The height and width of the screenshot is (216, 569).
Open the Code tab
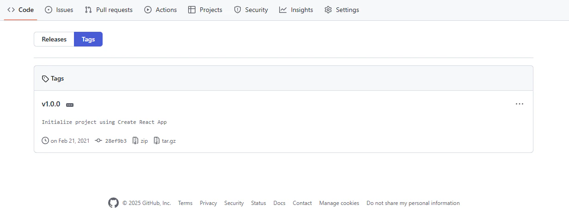click(21, 10)
